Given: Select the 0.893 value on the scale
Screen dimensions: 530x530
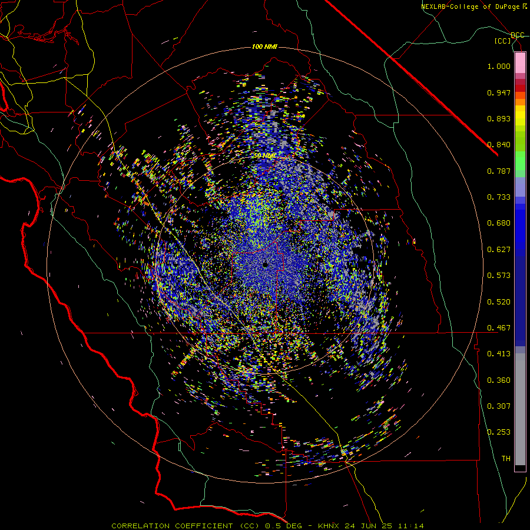Looking at the screenshot, I should tap(499, 118).
